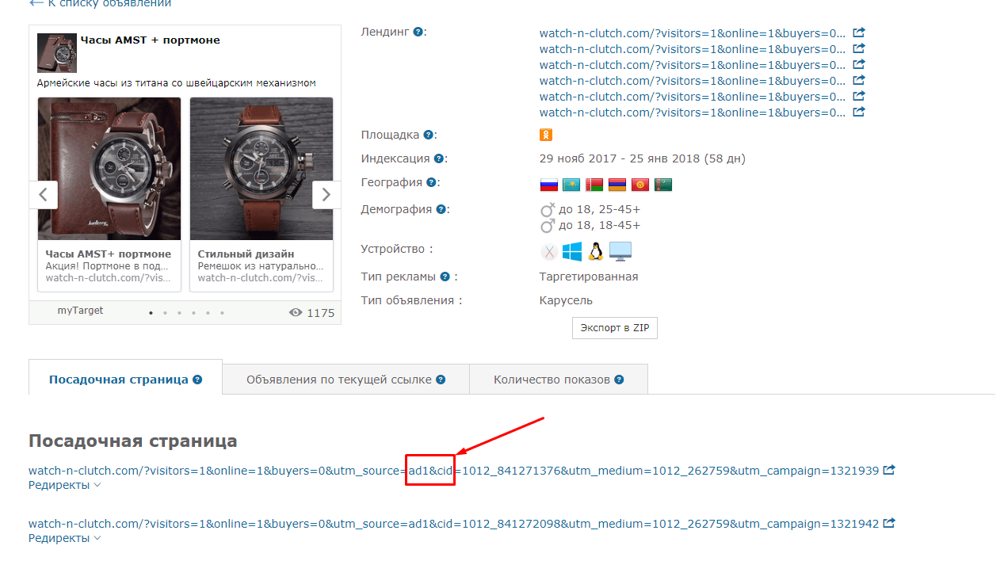Click the Kazakhstan flag in Geography row
The width and height of the screenshot is (1004, 561).
click(571, 184)
